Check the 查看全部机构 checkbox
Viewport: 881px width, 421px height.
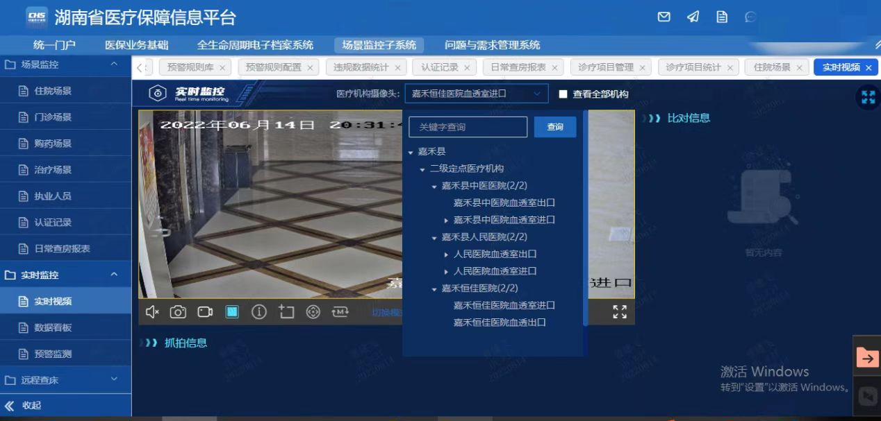coord(563,94)
